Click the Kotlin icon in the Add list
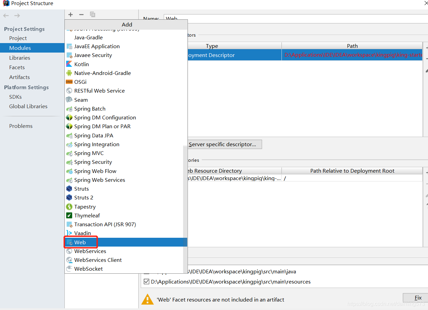Screen dimensions: 428x310 coord(69,64)
